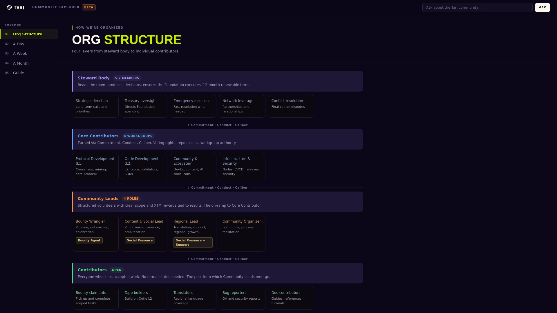This screenshot has width=557, height=313.
Task: Select Community & Ecosystem card
Action: (x=193, y=167)
